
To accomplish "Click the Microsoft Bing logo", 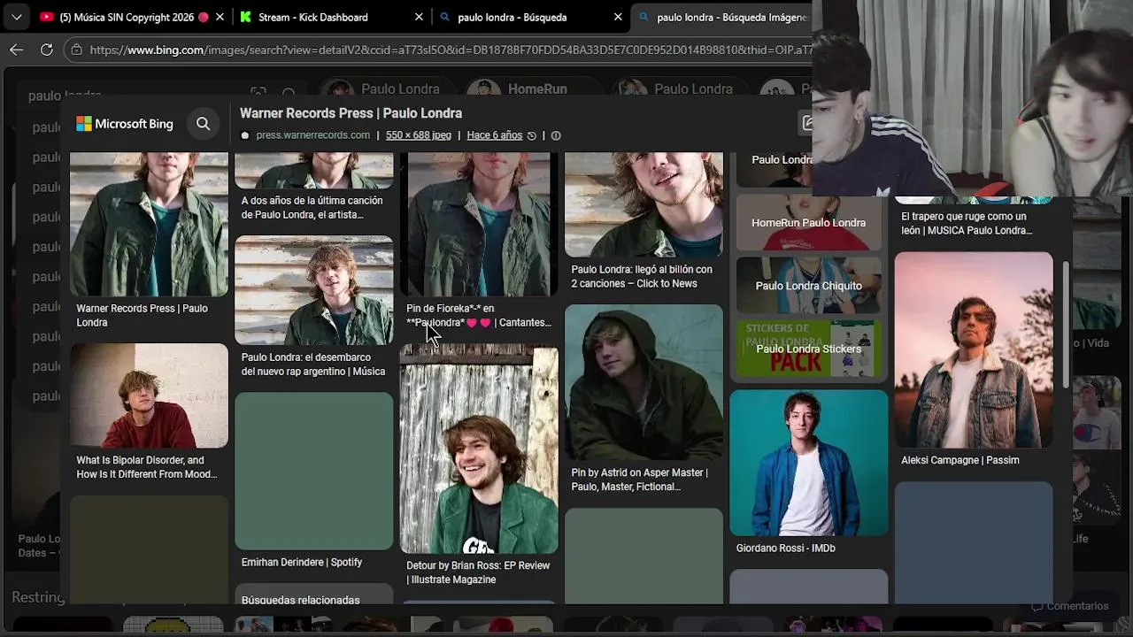I will (x=125, y=124).
